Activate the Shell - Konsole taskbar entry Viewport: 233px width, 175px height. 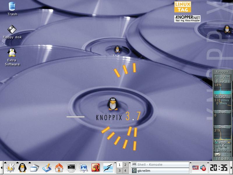point(160,164)
